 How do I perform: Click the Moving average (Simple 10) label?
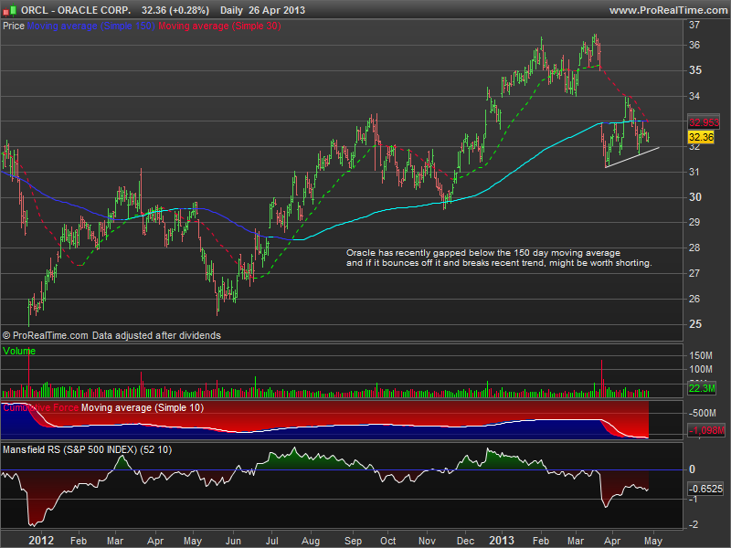click(143, 407)
